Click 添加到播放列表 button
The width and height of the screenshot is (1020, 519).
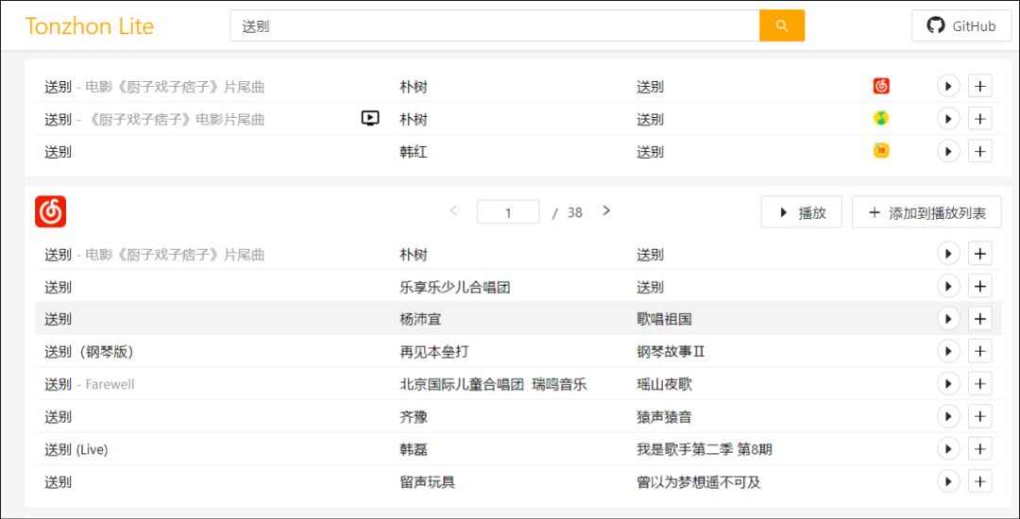926,212
